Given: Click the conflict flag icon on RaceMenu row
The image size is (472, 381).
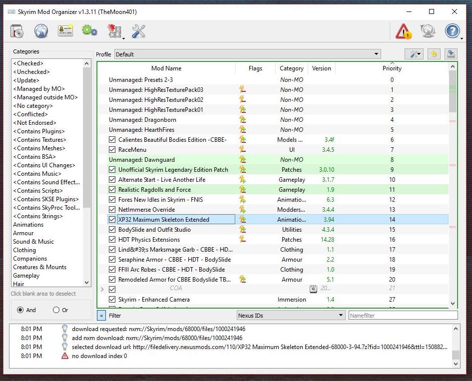Looking at the screenshot, I should [242, 149].
